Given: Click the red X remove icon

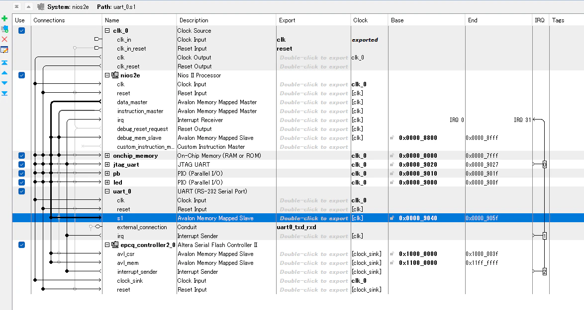Looking at the screenshot, I should (x=4, y=39).
